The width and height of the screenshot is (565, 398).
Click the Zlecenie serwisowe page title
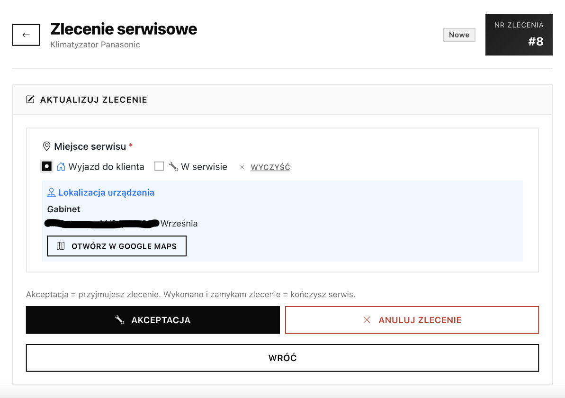(x=124, y=29)
